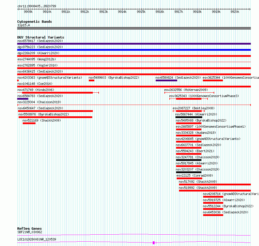Viewport: 259px width, 246px height.
Task: Click the red bar under nsv521169
Action: 29,123
